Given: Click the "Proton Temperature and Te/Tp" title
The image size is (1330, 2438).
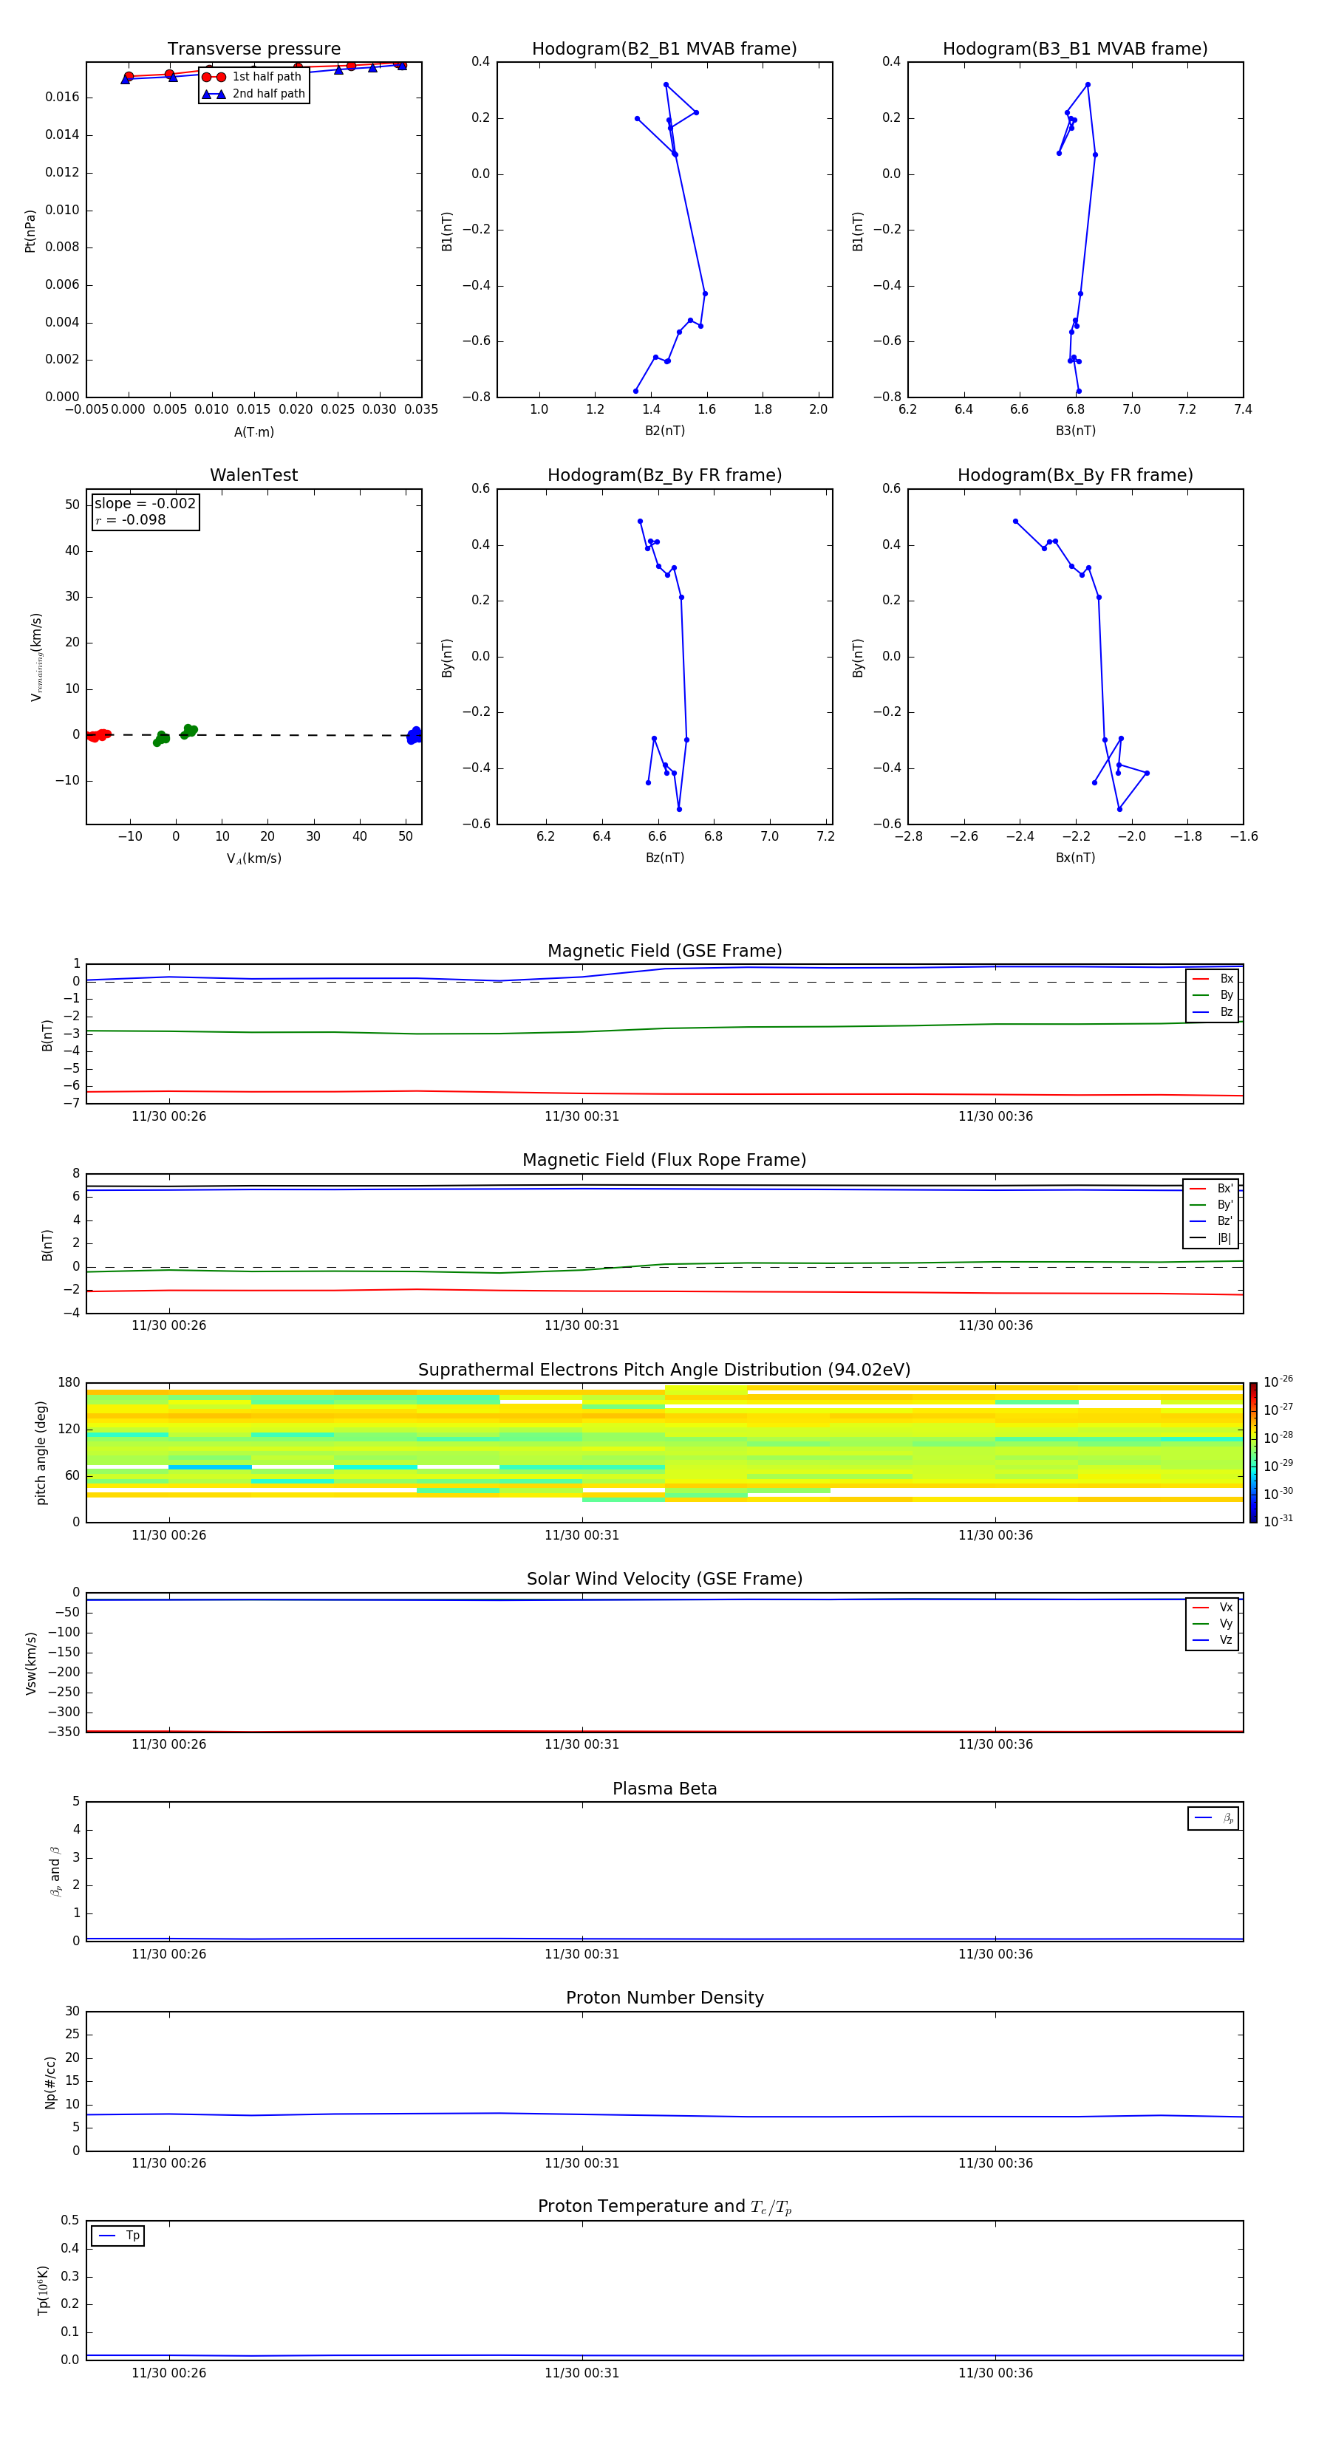Looking at the screenshot, I should (664, 2207).
